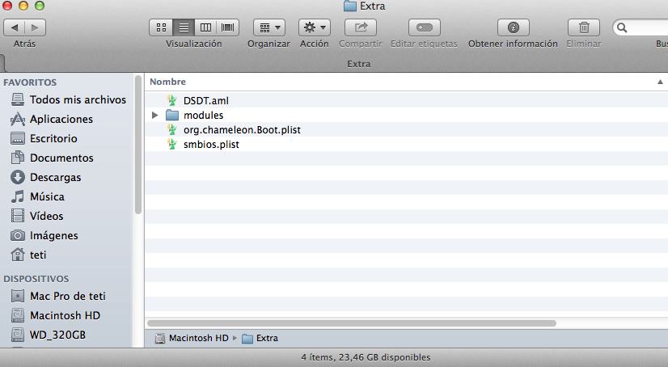Click Extra in the path bar

[260, 338]
